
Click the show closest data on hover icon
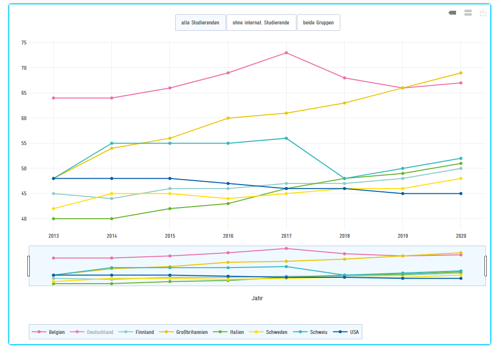[452, 13]
